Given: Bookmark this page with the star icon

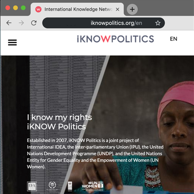Looking at the screenshot, I should (158, 23).
